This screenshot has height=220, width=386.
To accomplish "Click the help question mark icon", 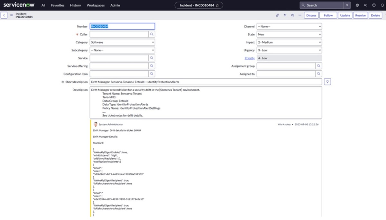I will (x=374, y=5).
